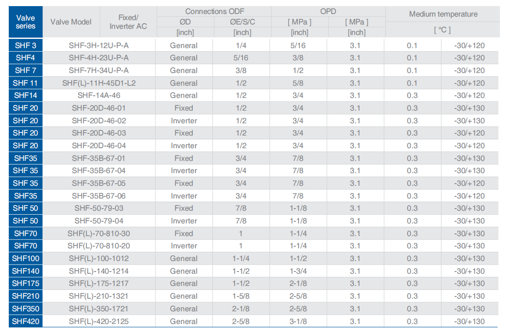Select the "OPD" column group header
The image size is (509, 331).
point(328,11)
